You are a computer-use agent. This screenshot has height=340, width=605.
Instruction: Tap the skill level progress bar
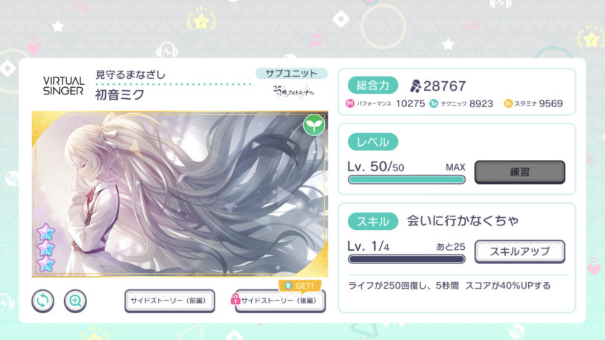pos(407,259)
